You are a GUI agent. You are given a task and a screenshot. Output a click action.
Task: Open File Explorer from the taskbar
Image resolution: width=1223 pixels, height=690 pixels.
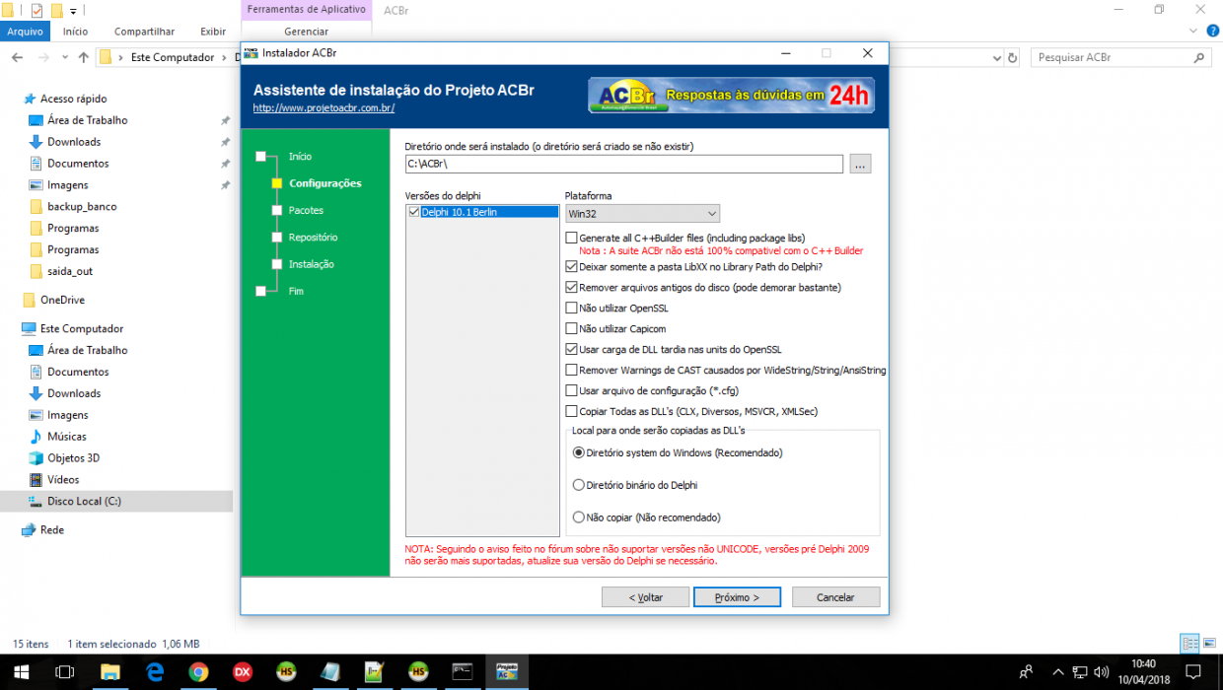coord(110,672)
